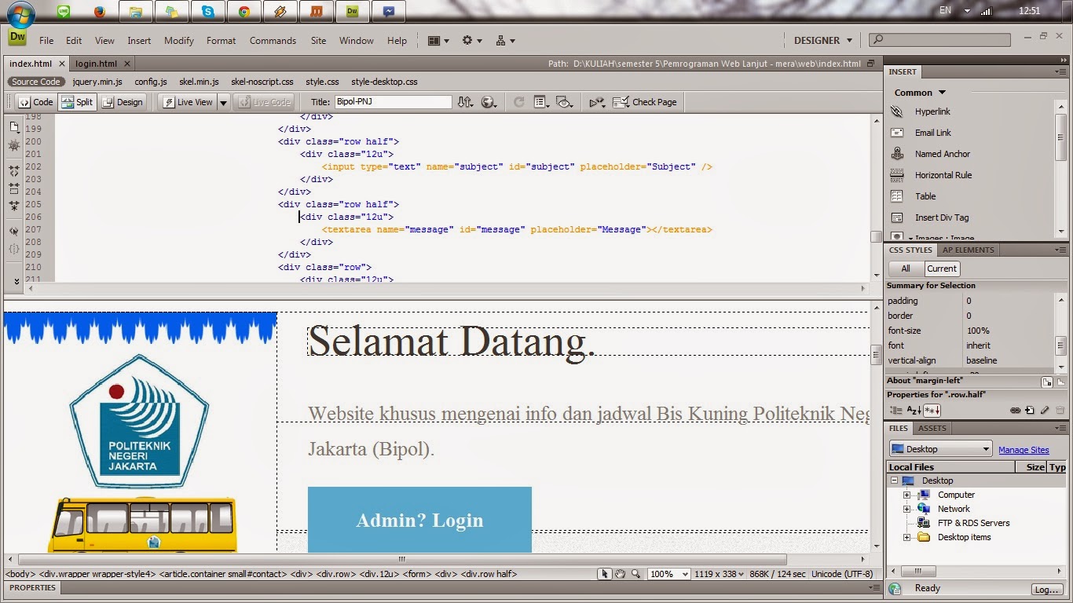Show only set properties in CSS panel
1073x603 pixels.
[932, 410]
